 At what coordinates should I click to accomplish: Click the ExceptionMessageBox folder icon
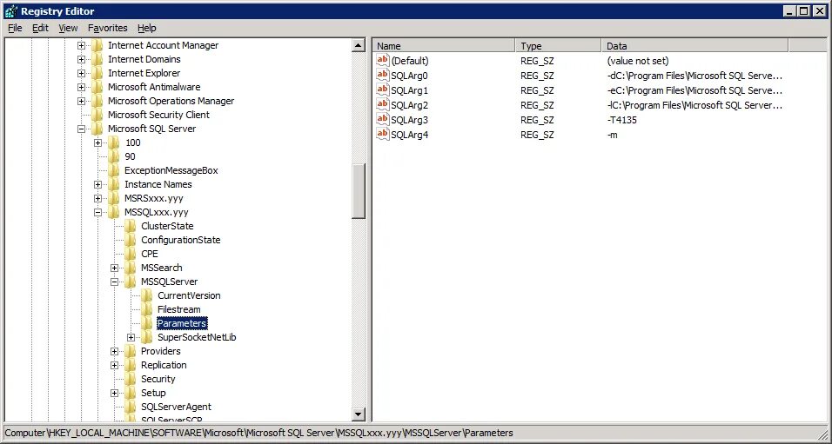[x=114, y=170]
